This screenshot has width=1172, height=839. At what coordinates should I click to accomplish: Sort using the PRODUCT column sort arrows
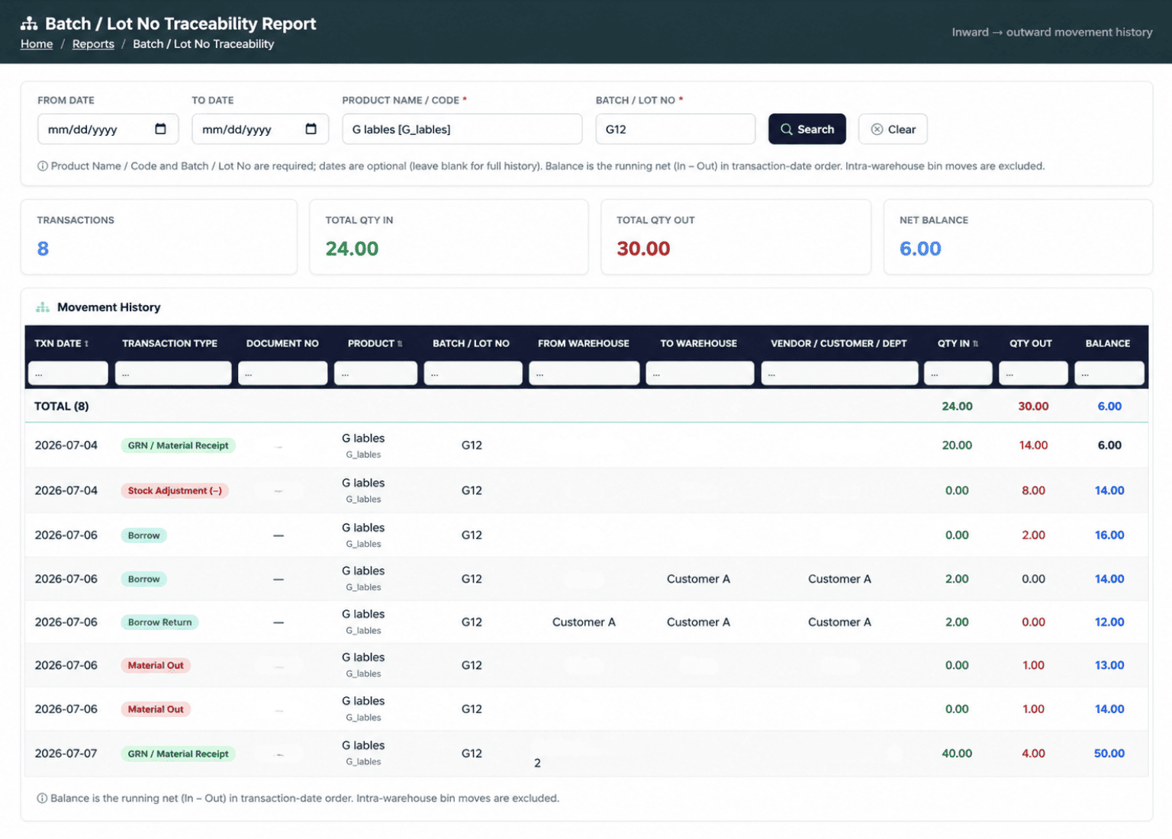(x=400, y=344)
